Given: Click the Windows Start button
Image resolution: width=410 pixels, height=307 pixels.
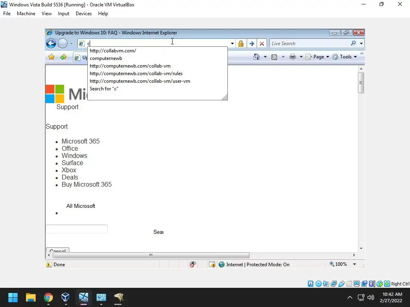Looking at the screenshot, I should point(13,297).
